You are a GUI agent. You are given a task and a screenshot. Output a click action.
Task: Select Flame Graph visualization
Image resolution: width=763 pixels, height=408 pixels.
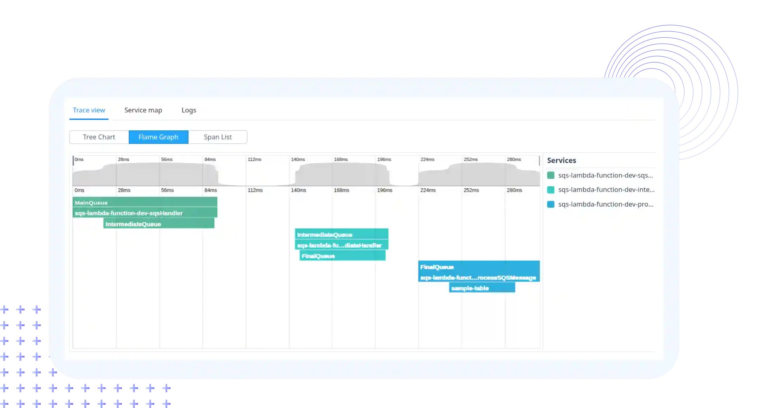click(x=158, y=137)
